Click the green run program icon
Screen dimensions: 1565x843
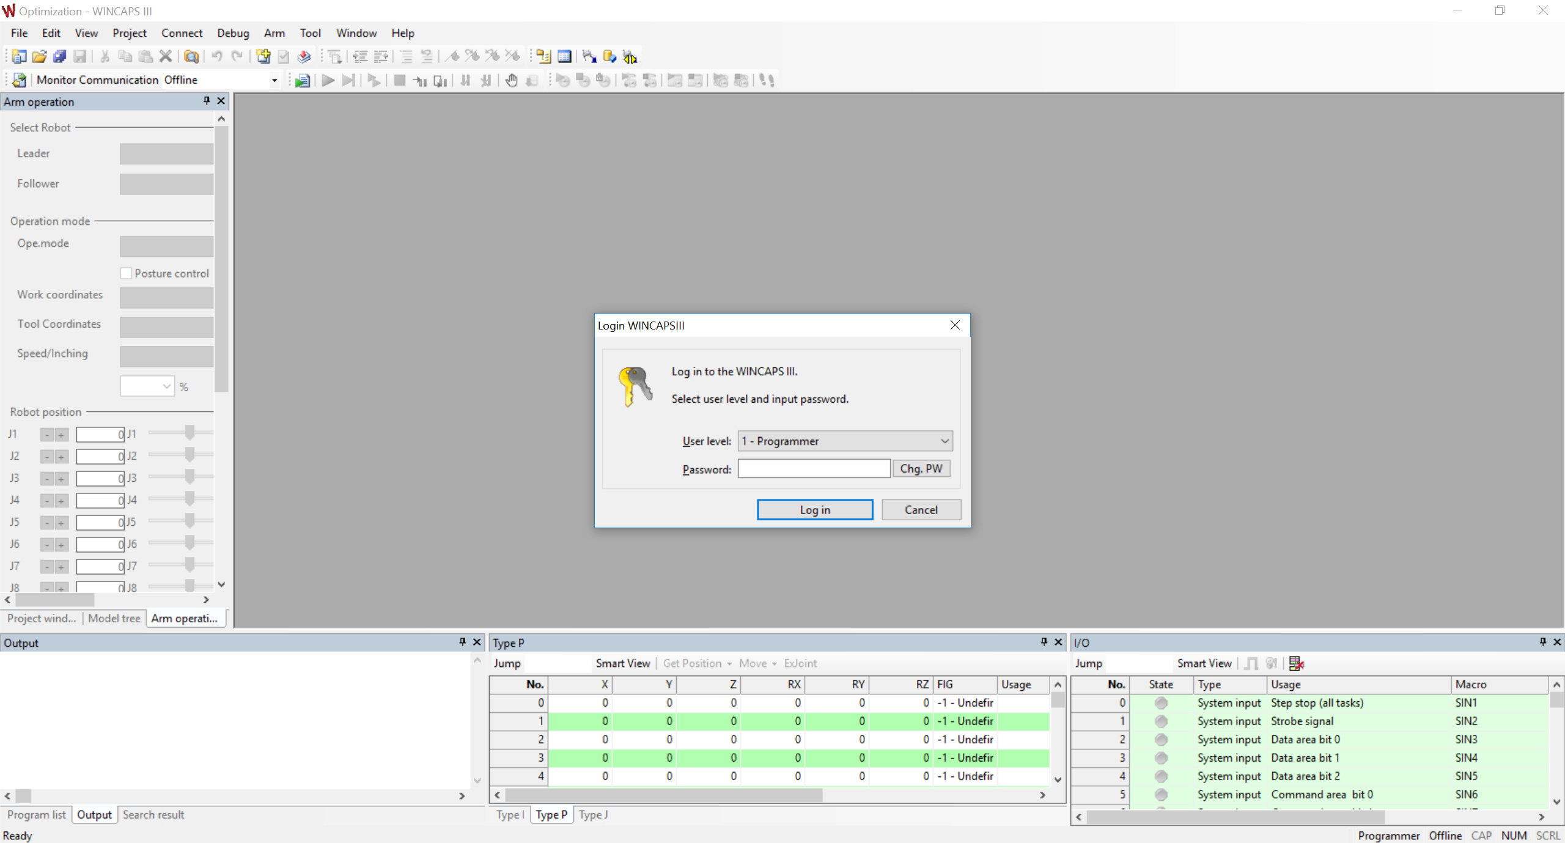click(302, 80)
